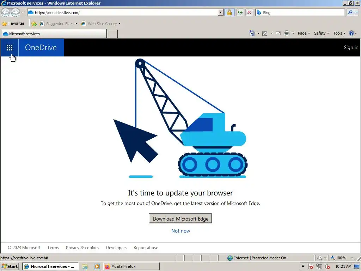Refresh the page with the green arrows
Viewport: 361px width, 271px height.
click(x=240, y=12)
